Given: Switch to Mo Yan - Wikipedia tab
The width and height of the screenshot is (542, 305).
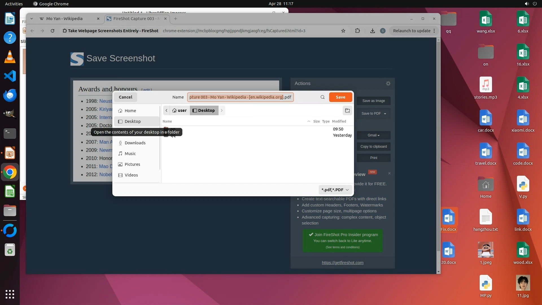Looking at the screenshot, I should (x=64, y=19).
